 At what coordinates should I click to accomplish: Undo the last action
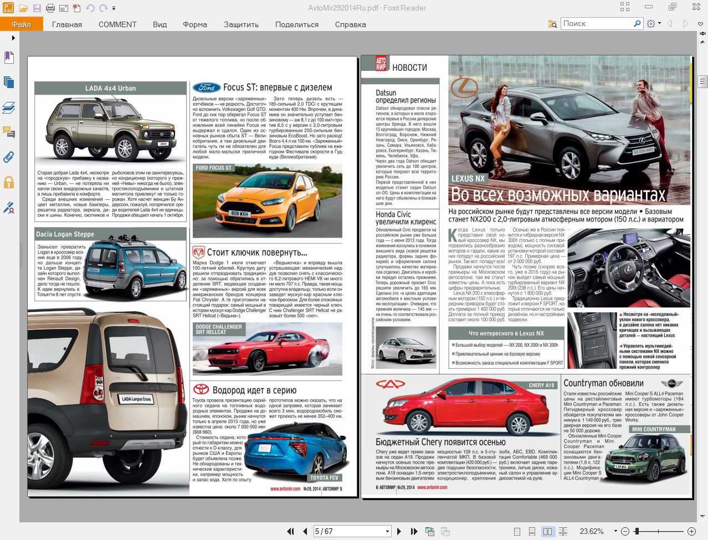pyautogui.click(x=90, y=8)
